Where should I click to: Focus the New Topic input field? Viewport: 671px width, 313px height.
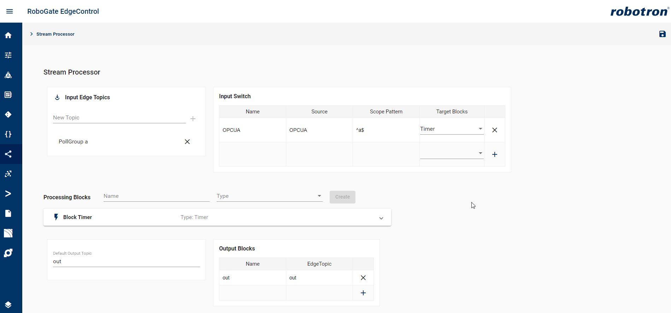[x=119, y=118]
